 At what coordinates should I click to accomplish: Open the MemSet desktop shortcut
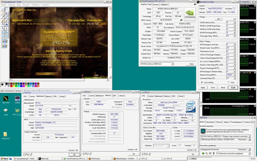coord(6,100)
